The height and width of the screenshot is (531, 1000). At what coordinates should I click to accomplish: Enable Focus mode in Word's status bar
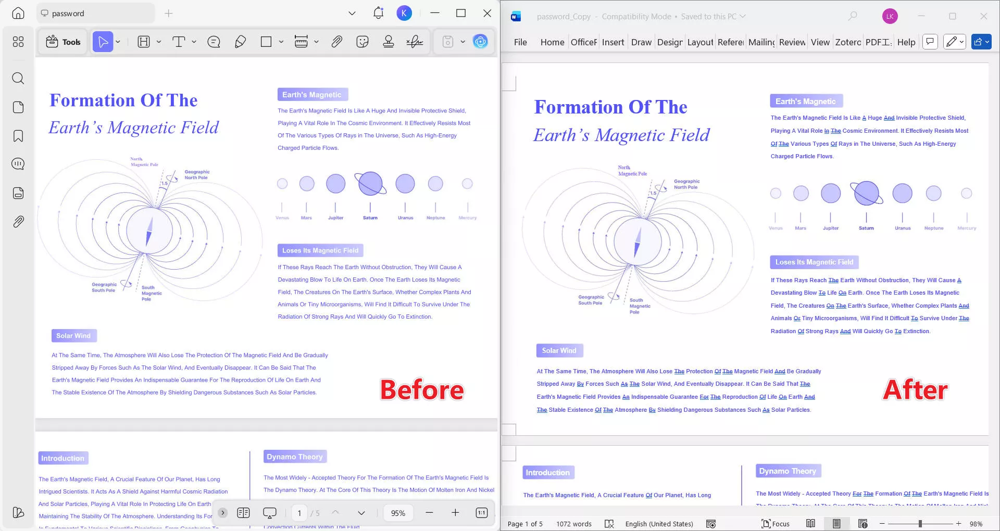tap(776, 524)
